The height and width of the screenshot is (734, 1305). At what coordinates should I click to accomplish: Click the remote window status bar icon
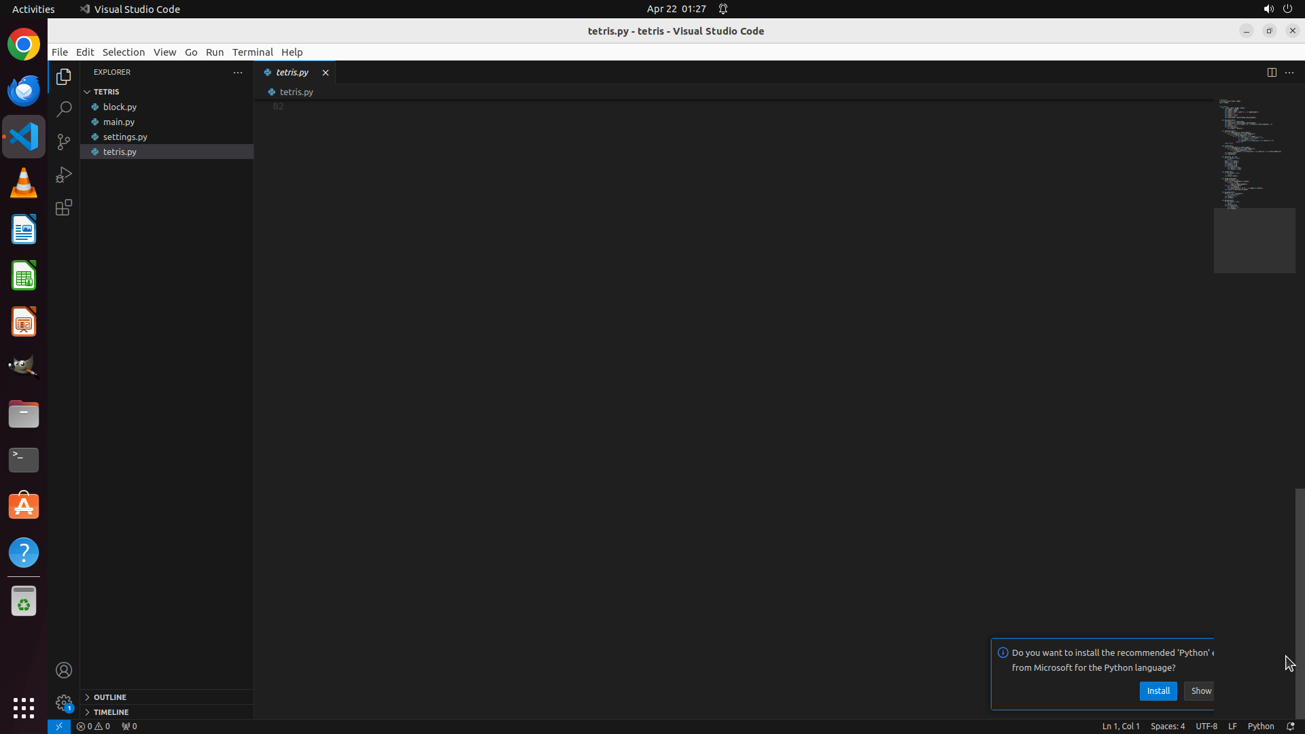(x=59, y=726)
